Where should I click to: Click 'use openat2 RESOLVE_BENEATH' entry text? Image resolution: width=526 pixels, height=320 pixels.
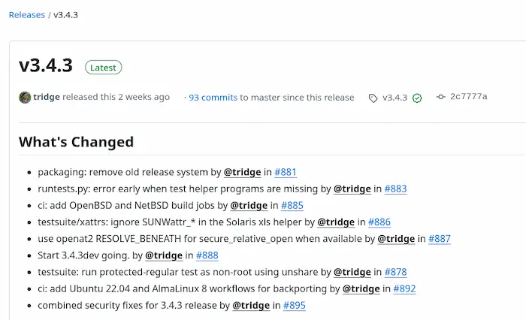200,239
